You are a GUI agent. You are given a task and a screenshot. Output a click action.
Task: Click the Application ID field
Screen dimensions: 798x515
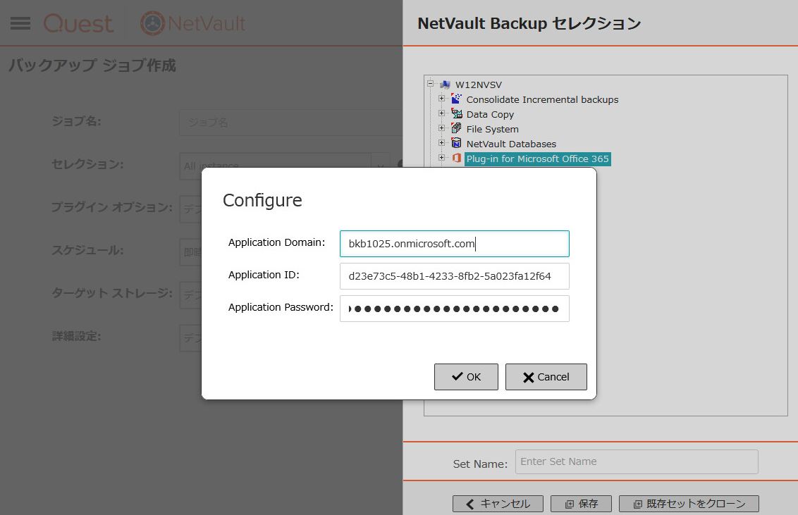coord(455,276)
